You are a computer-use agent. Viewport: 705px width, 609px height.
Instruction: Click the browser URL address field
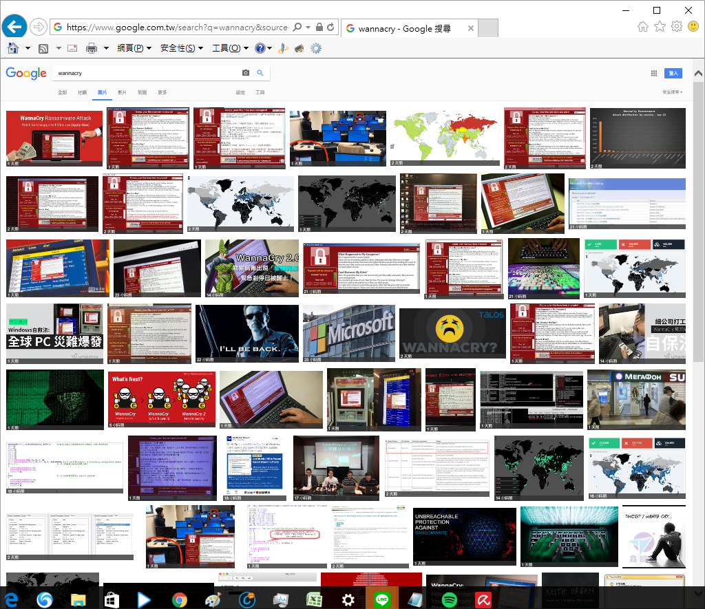(x=178, y=28)
